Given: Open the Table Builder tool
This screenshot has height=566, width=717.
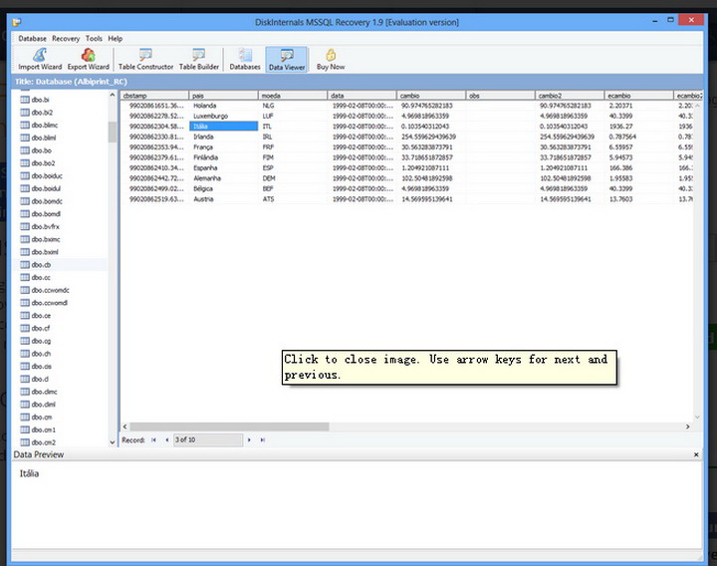Looking at the screenshot, I should pos(198,60).
